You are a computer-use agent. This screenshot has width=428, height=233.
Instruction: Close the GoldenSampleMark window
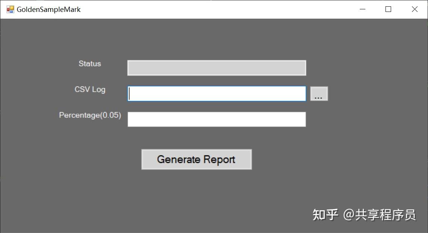point(414,9)
